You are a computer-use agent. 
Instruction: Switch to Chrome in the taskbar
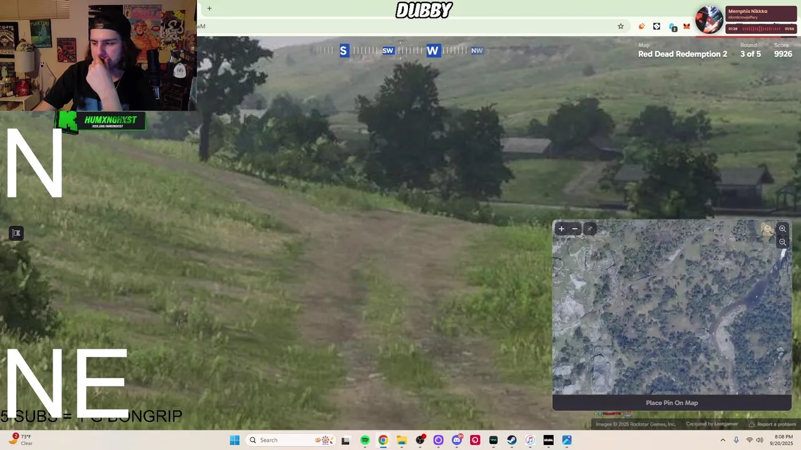(x=383, y=440)
